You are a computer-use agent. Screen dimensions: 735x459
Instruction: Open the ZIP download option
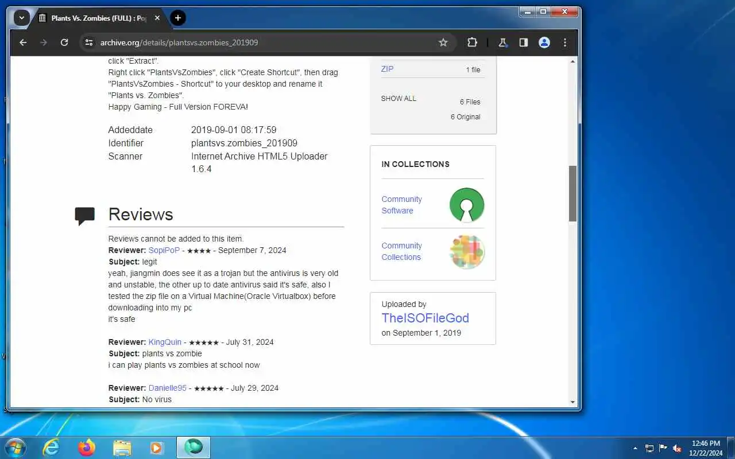point(388,69)
